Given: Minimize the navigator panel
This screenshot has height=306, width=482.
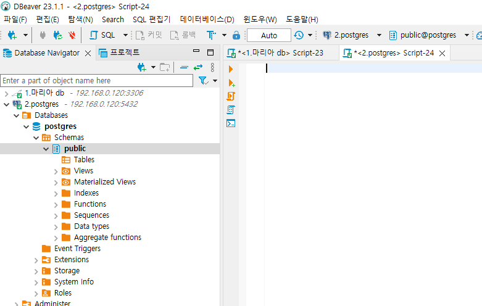Looking at the screenshot, I should pos(196,51).
